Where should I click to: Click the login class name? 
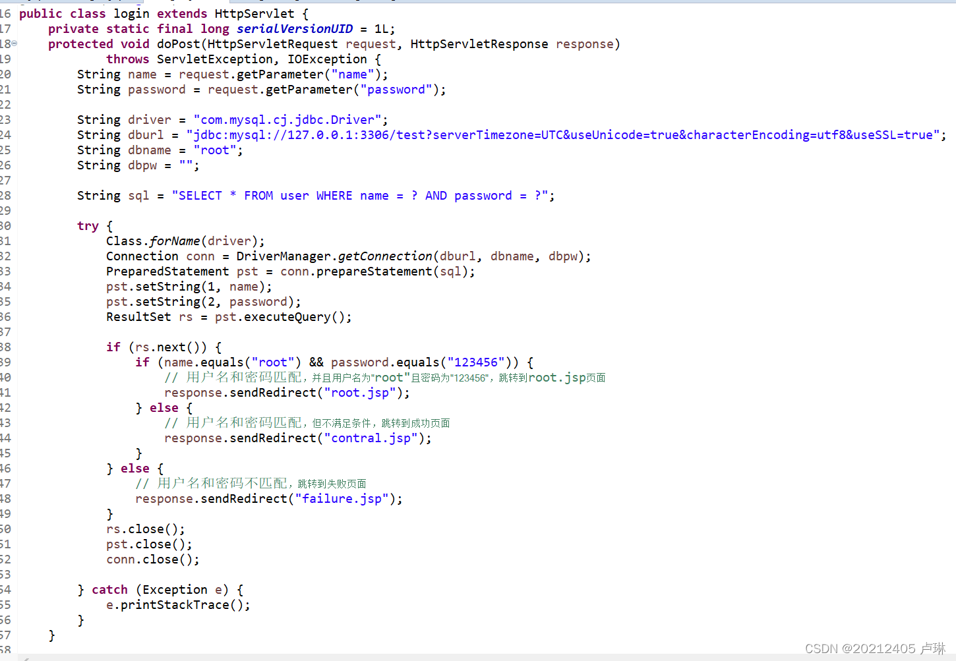click(131, 14)
